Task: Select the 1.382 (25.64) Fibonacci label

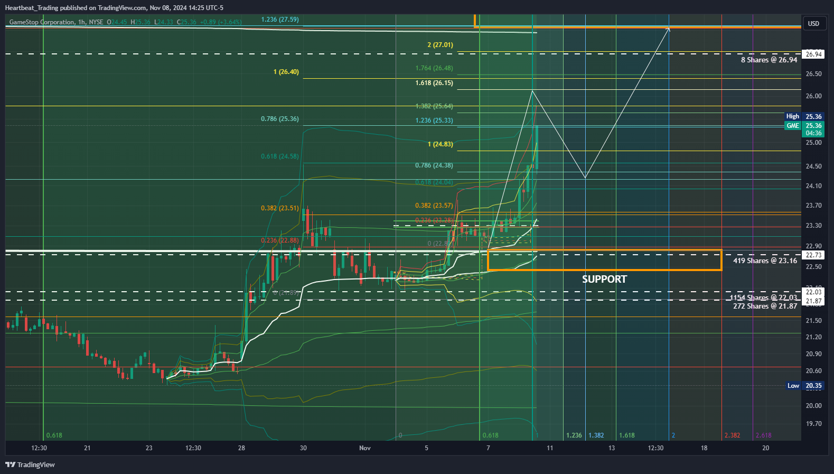Action: coord(434,106)
